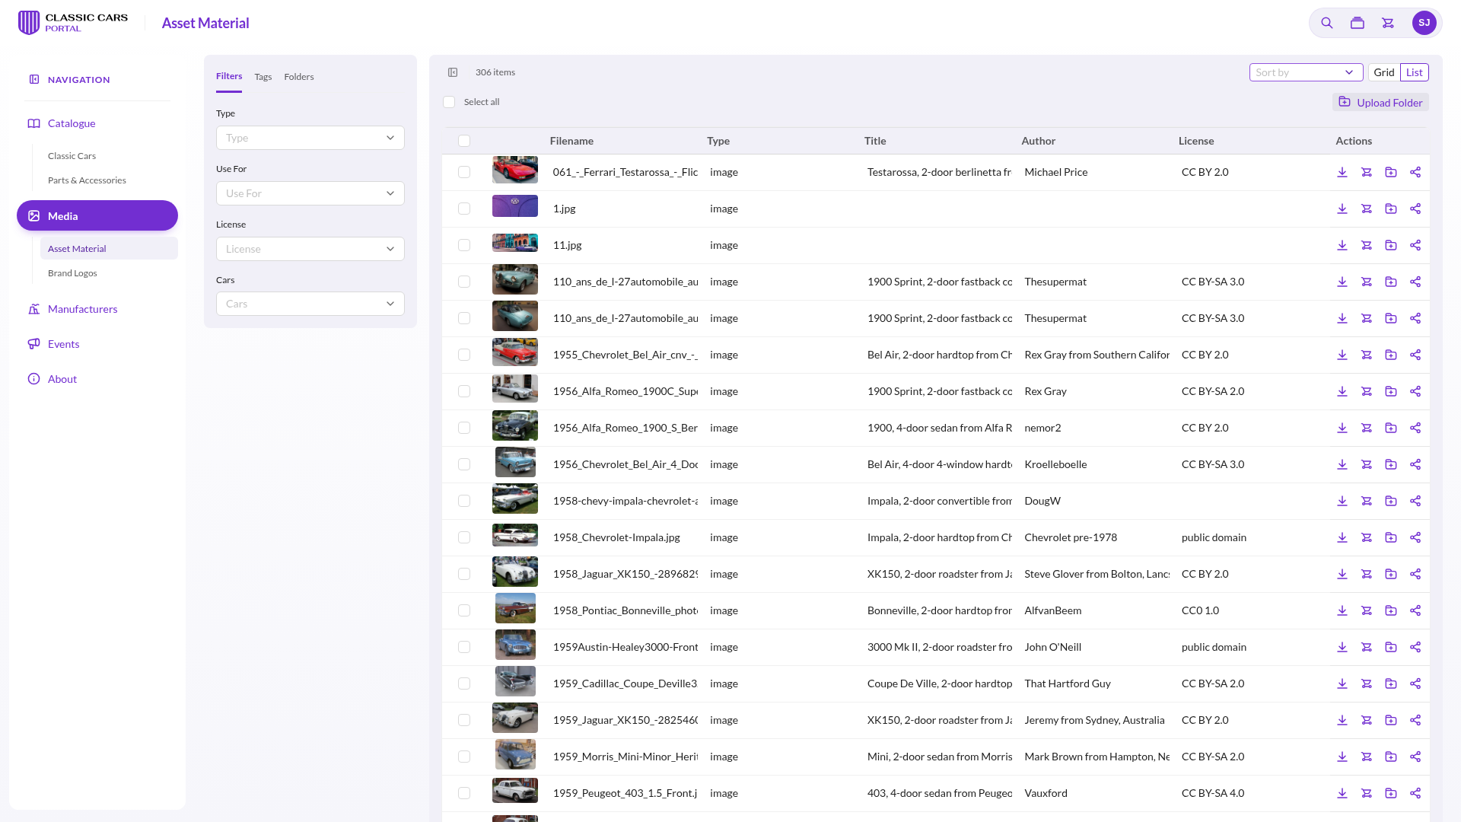
Task: Open the cart icon in the header
Action: click(1388, 23)
